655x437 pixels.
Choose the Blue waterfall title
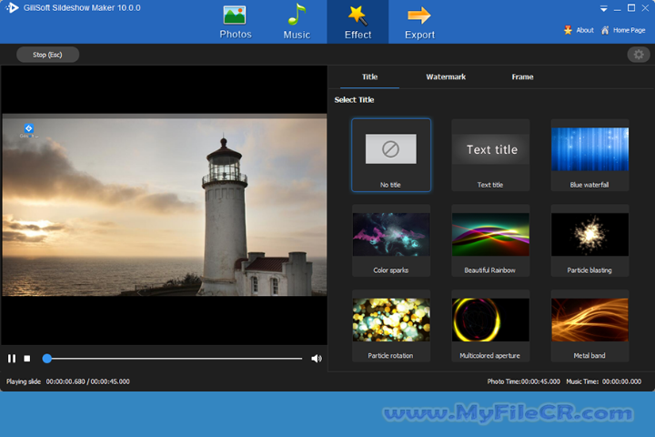(589, 155)
